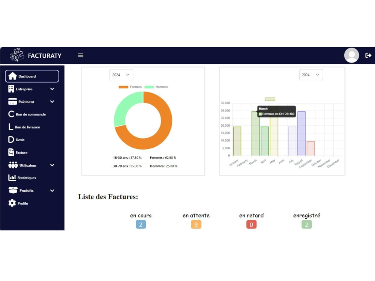Click the 'Liste des Factures:' heading
This screenshot has height=281, width=375.
coord(108,197)
